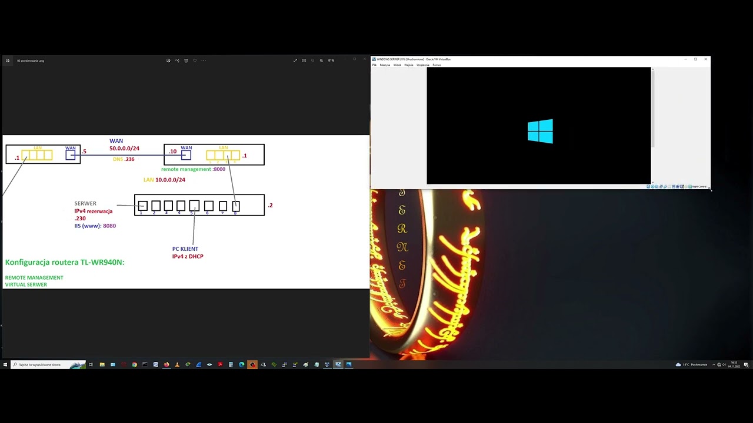
Task: Zoom out of the image in Photos
Action: 312,61
